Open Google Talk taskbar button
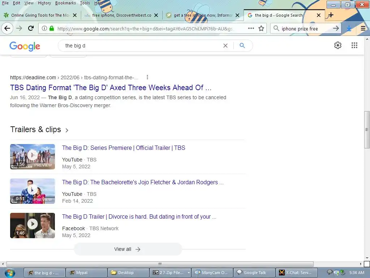The width and height of the screenshot is (370, 278). point(254,273)
